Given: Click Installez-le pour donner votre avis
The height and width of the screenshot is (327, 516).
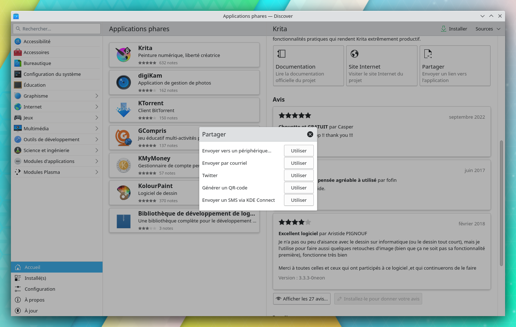Looking at the screenshot, I should click(378, 299).
